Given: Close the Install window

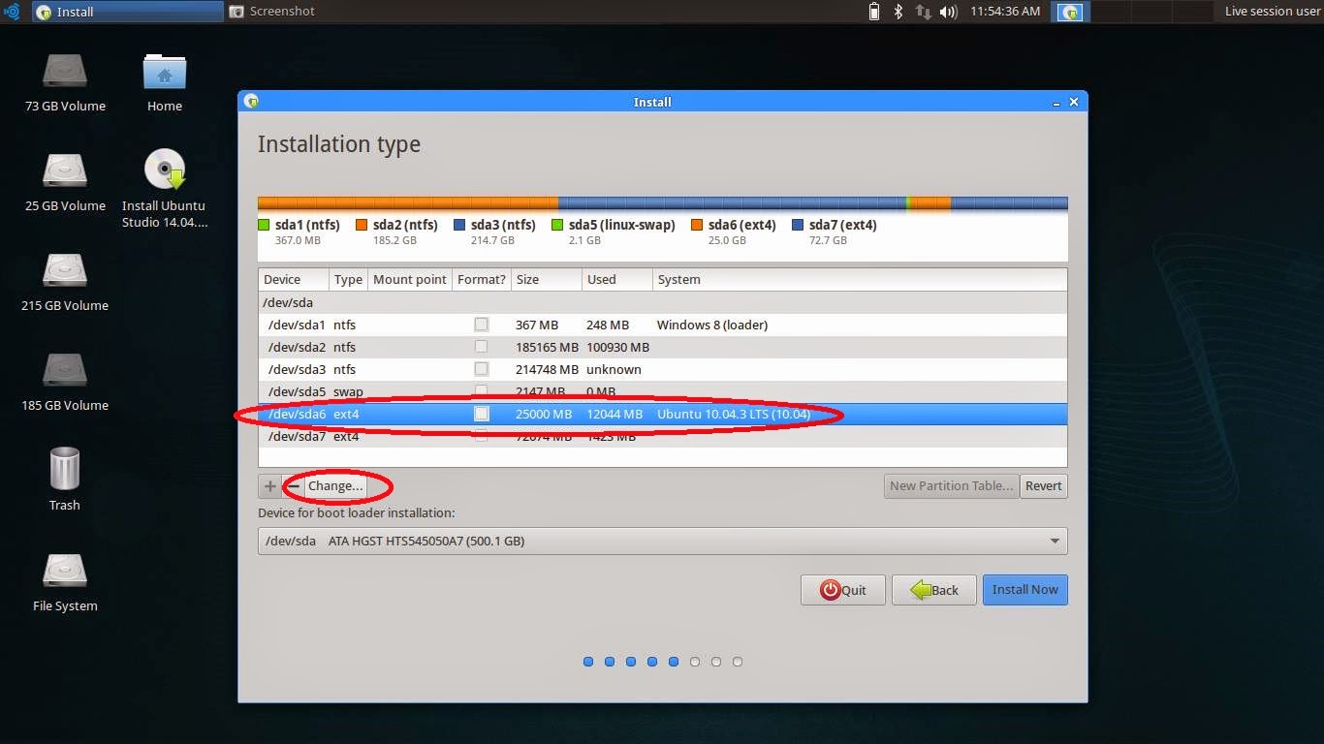Looking at the screenshot, I should pyautogui.click(x=1074, y=102).
